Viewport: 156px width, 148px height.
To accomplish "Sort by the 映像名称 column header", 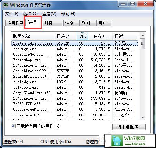I will pos(33,36).
